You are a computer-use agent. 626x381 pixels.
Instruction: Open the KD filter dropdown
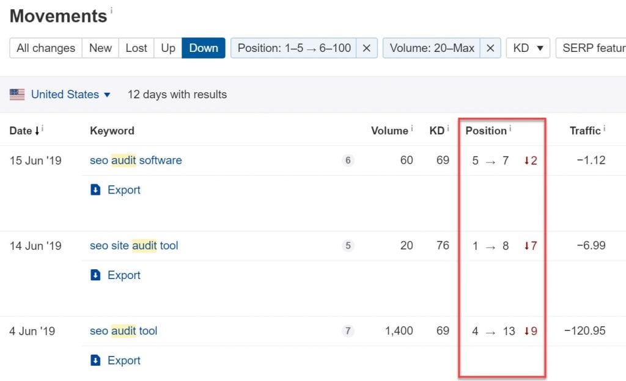[x=527, y=48]
